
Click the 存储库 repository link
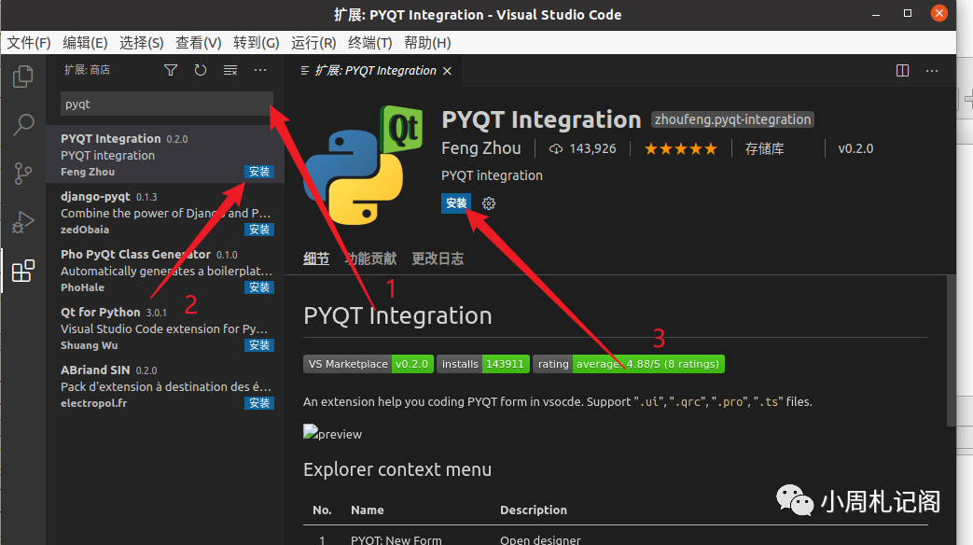[764, 148]
